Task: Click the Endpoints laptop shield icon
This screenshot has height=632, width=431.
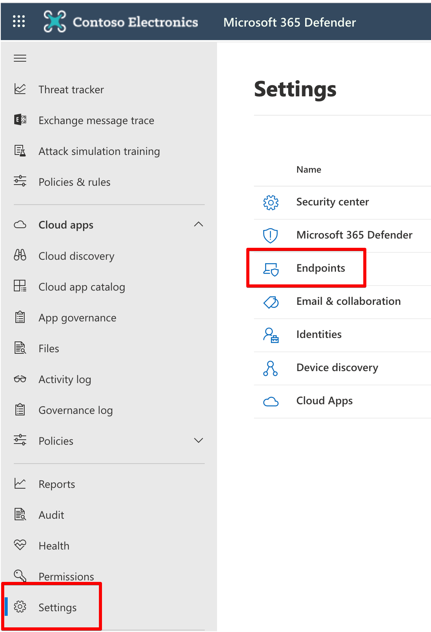Action: pos(271,269)
